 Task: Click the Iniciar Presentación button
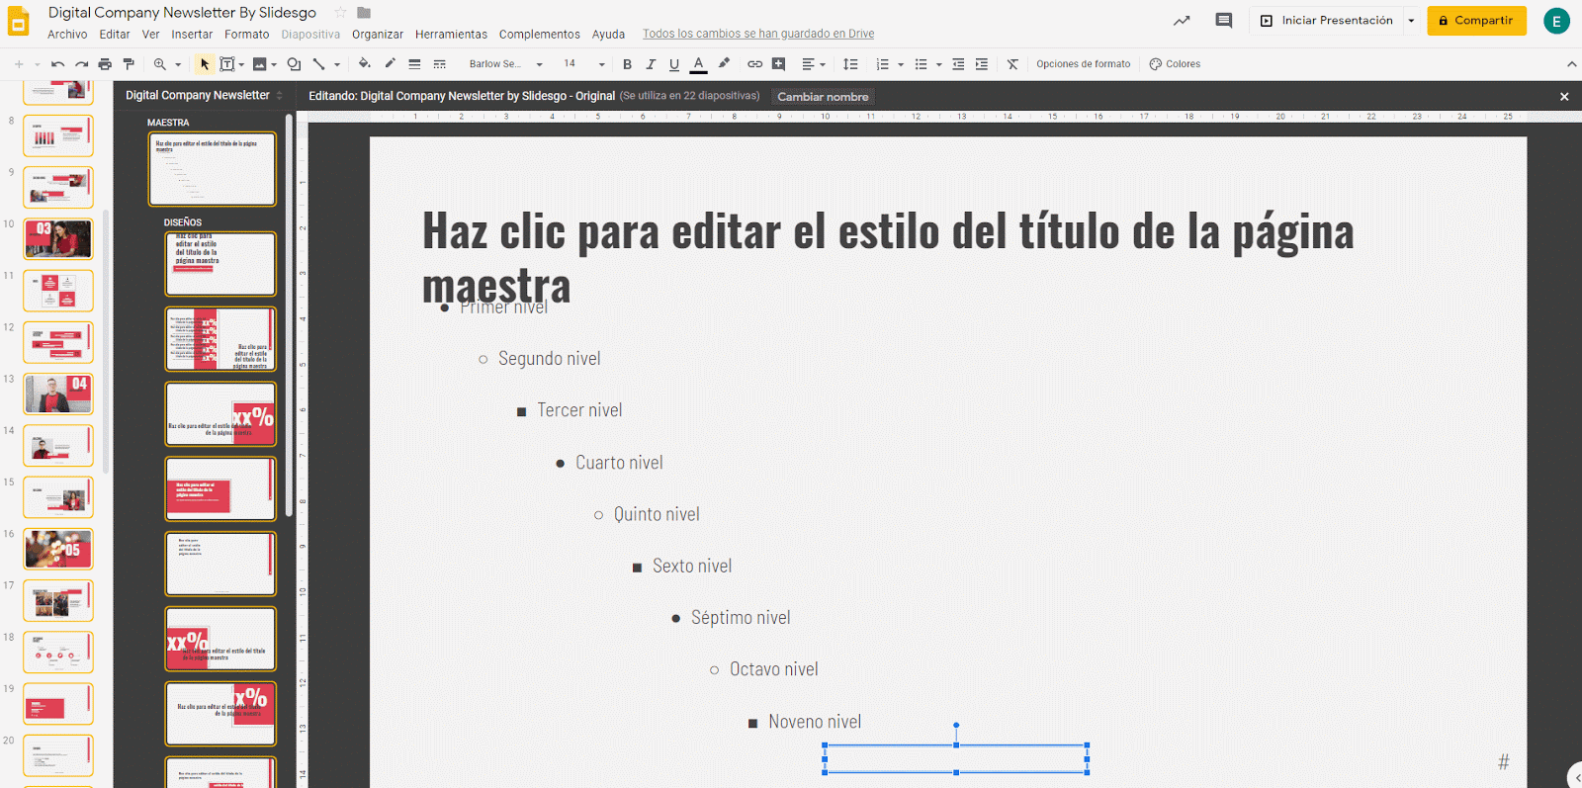(1327, 21)
